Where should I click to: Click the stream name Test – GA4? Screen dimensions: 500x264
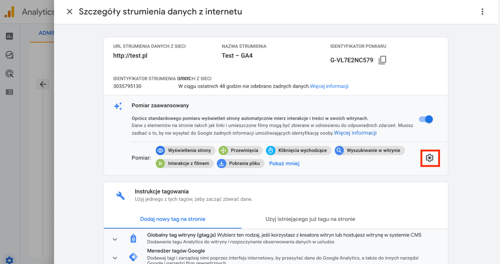click(237, 56)
